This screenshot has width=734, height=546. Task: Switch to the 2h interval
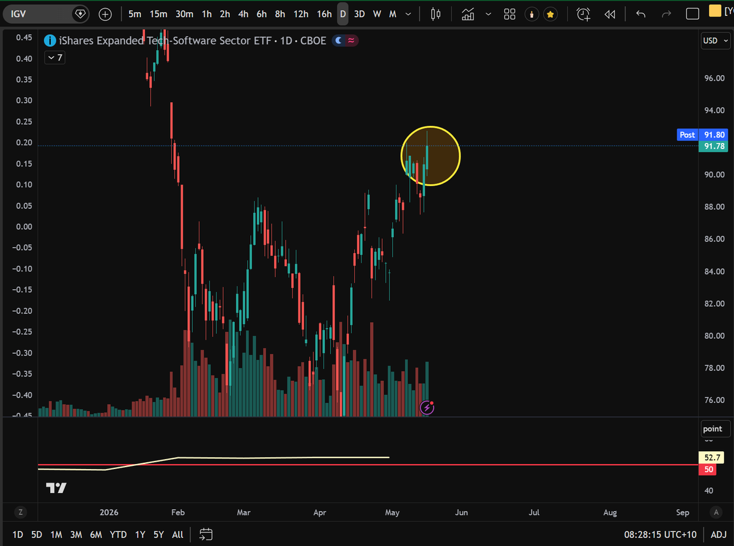point(225,13)
